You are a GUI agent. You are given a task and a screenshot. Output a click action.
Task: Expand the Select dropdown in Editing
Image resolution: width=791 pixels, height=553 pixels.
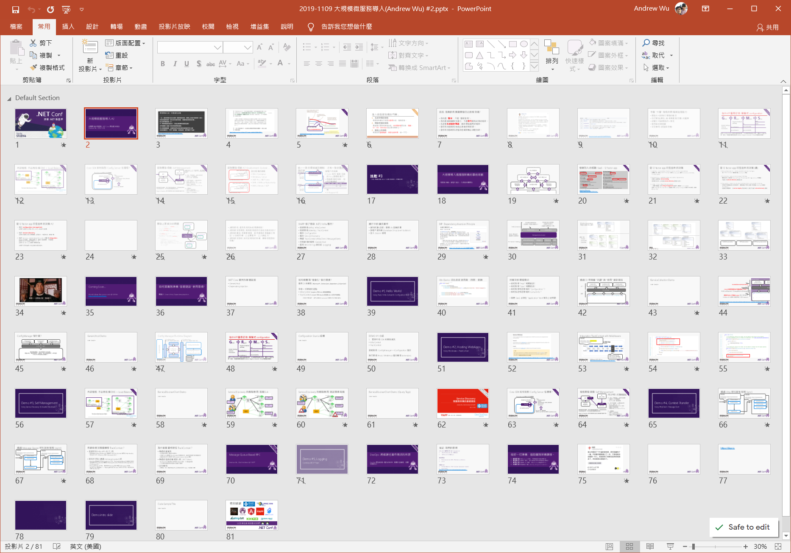coord(657,67)
